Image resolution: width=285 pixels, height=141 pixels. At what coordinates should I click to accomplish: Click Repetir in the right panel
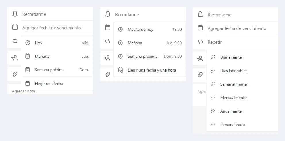[x=215, y=42]
